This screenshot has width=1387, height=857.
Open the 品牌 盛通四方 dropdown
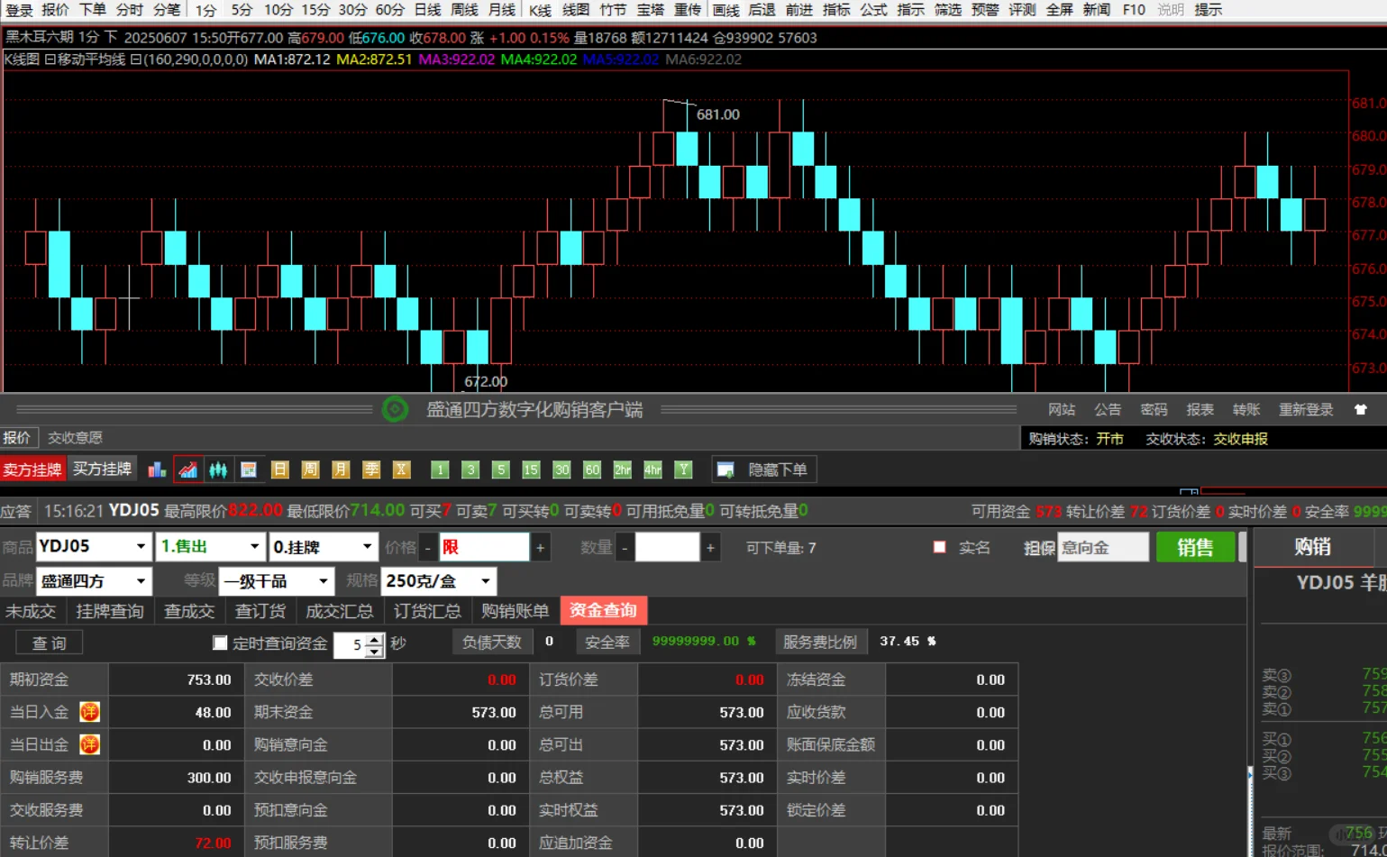point(94,581)
